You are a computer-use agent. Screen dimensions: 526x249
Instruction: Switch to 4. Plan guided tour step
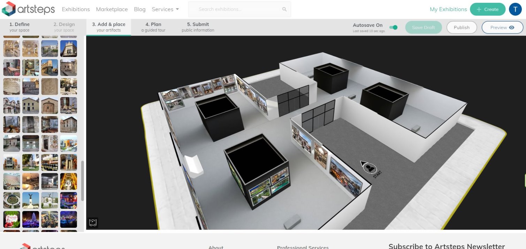coord(153,27)
